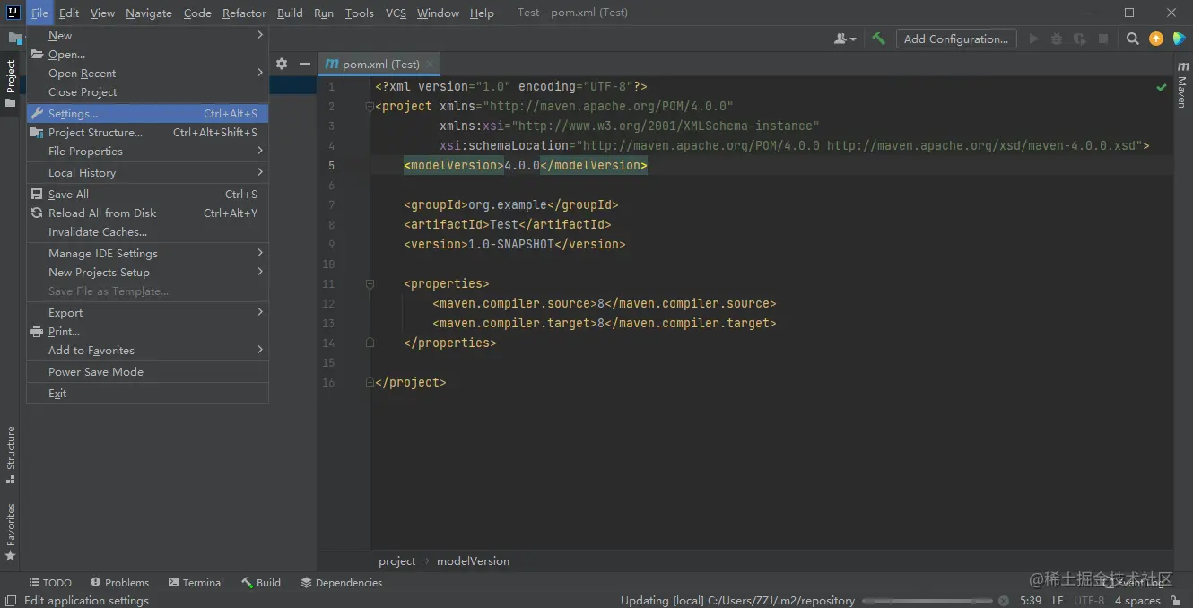Close the pom.xml (Test) tab
The image size is (1193, 608).
tap(431, 65)
